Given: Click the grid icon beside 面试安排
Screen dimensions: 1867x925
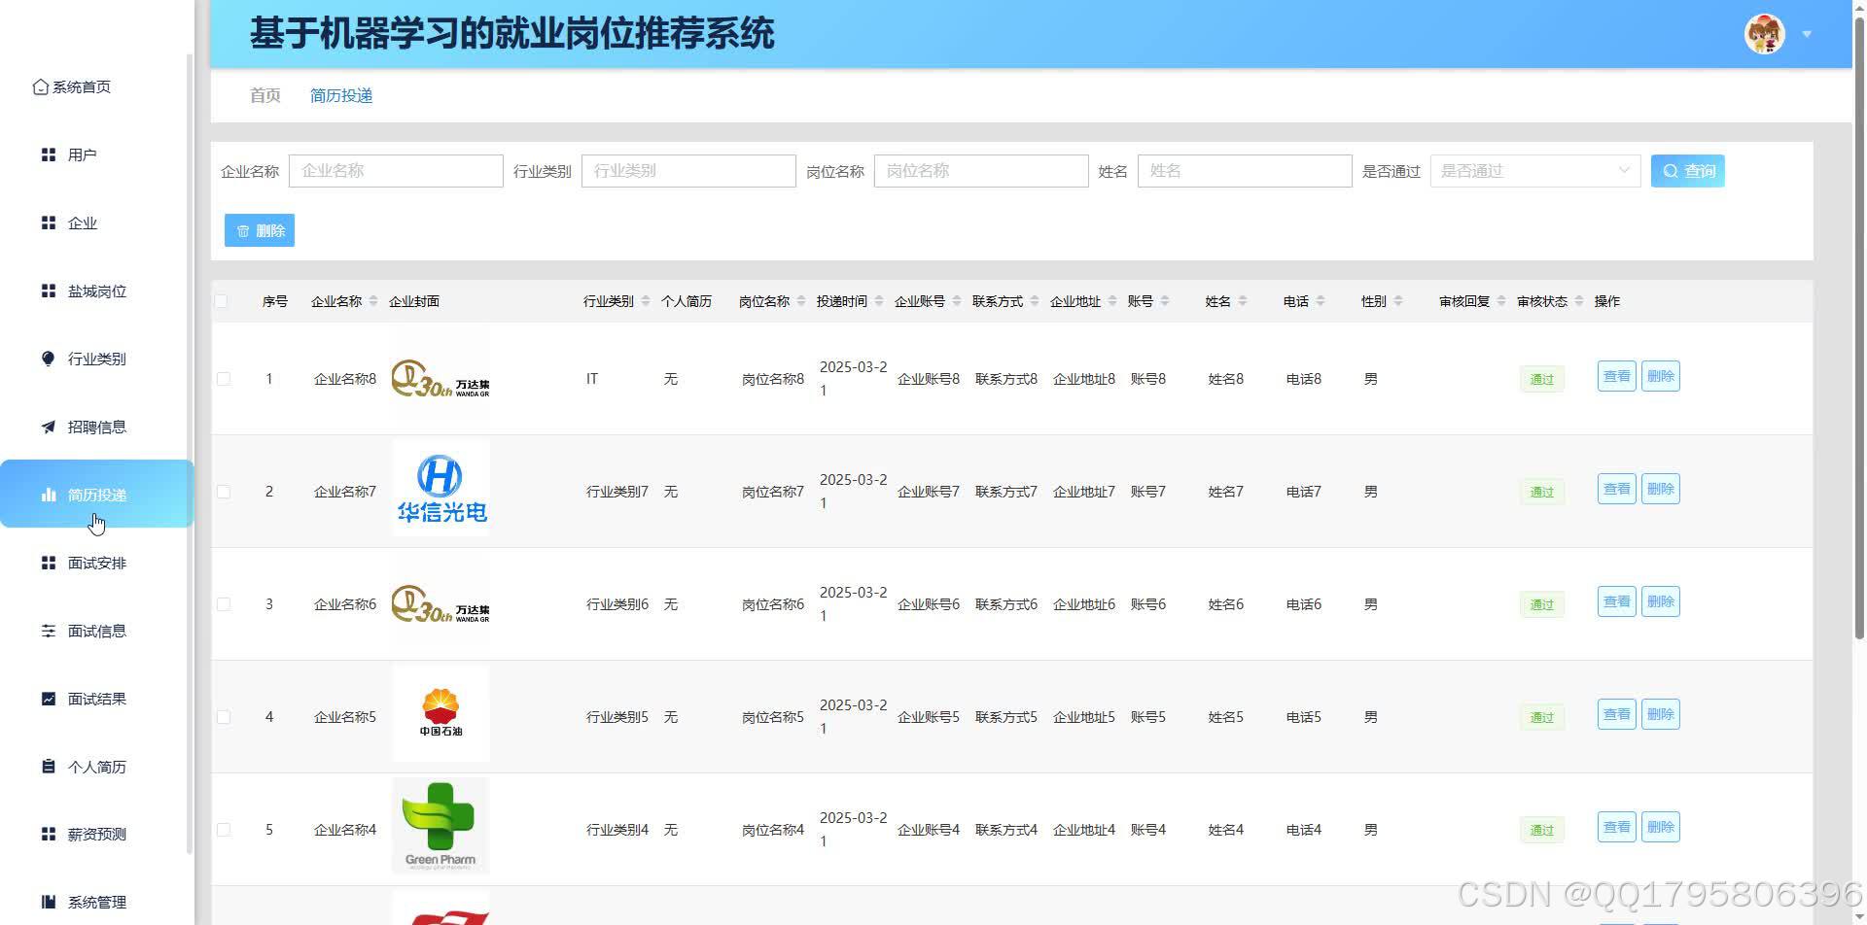Looking at the screenshot, I should tap(49, 563).
